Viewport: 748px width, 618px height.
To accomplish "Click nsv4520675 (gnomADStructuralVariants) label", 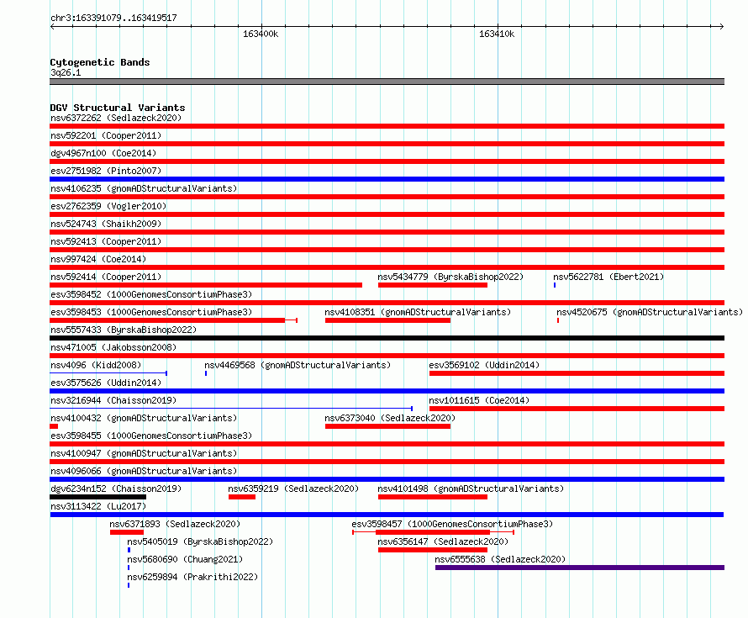I will [650, 312].
